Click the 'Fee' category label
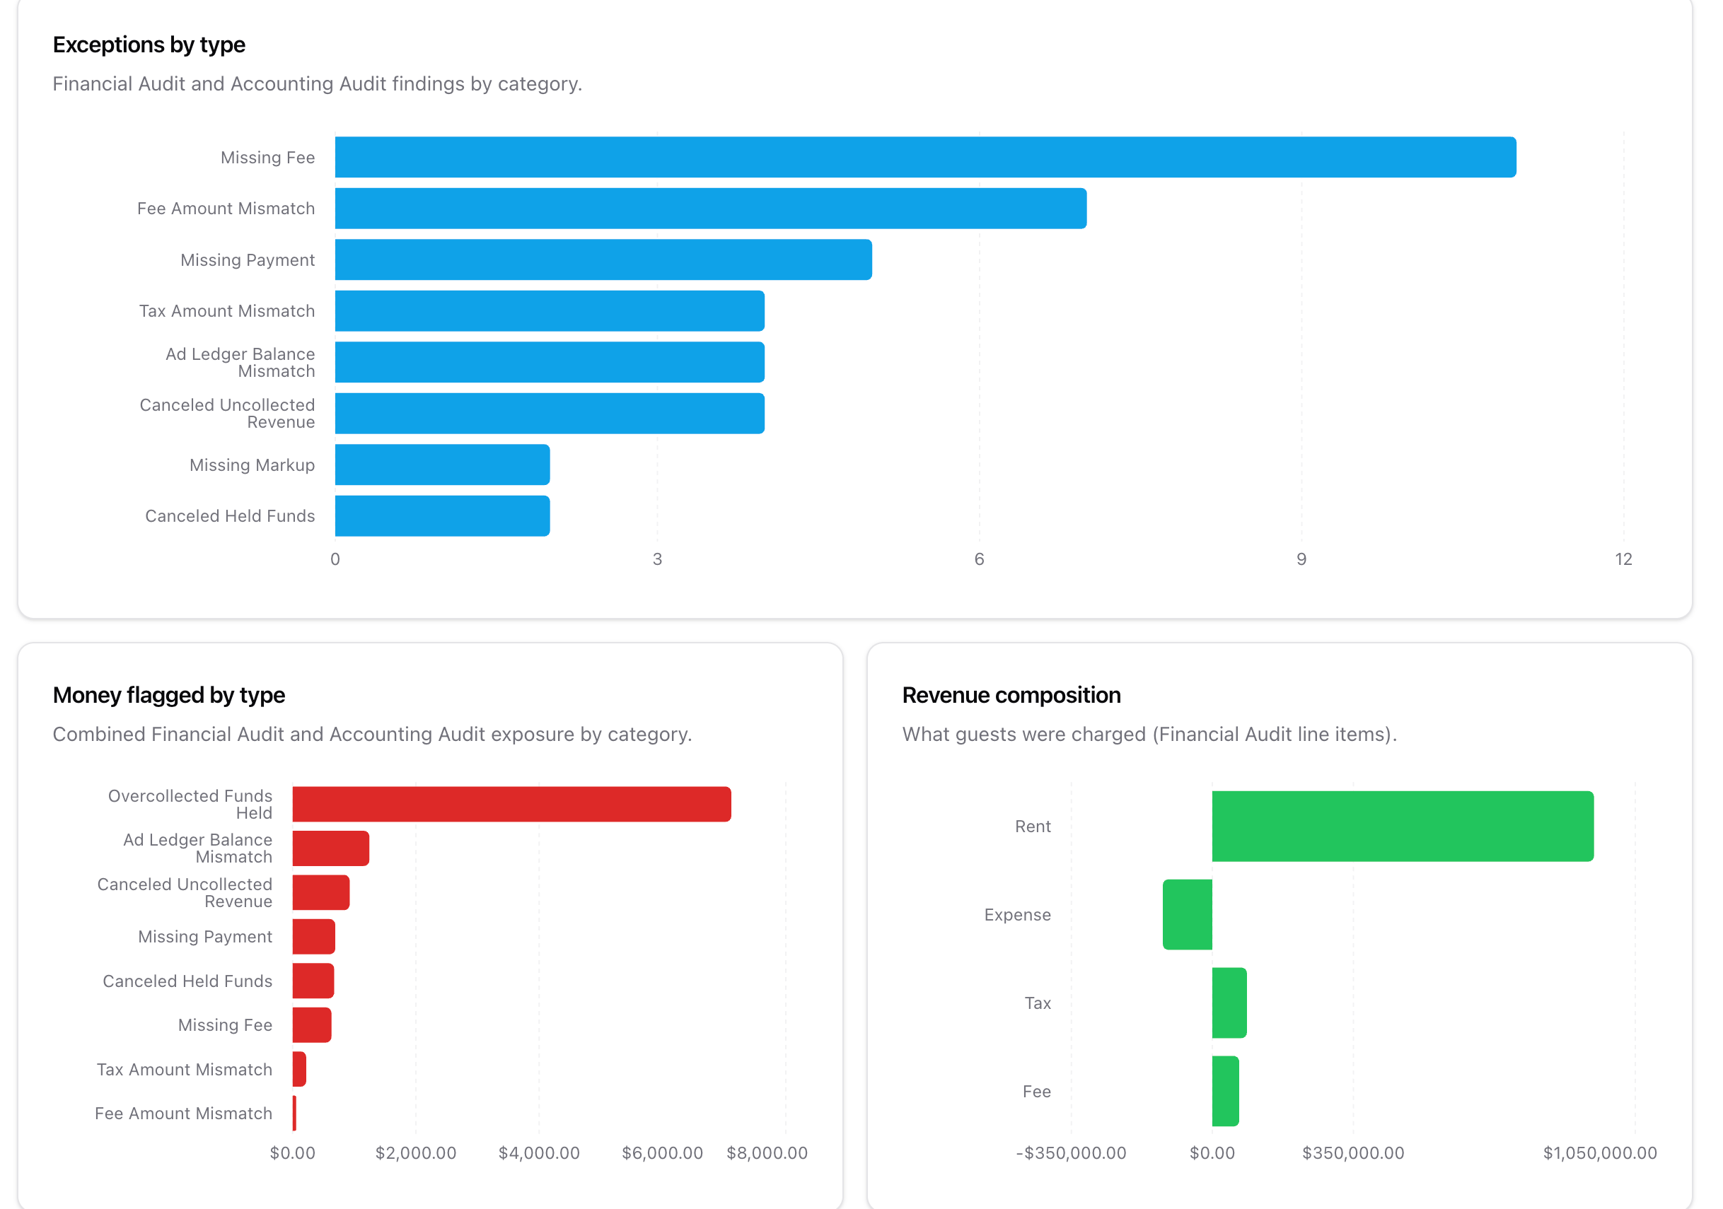1723x1209 pixels. click(1036, 1092)
